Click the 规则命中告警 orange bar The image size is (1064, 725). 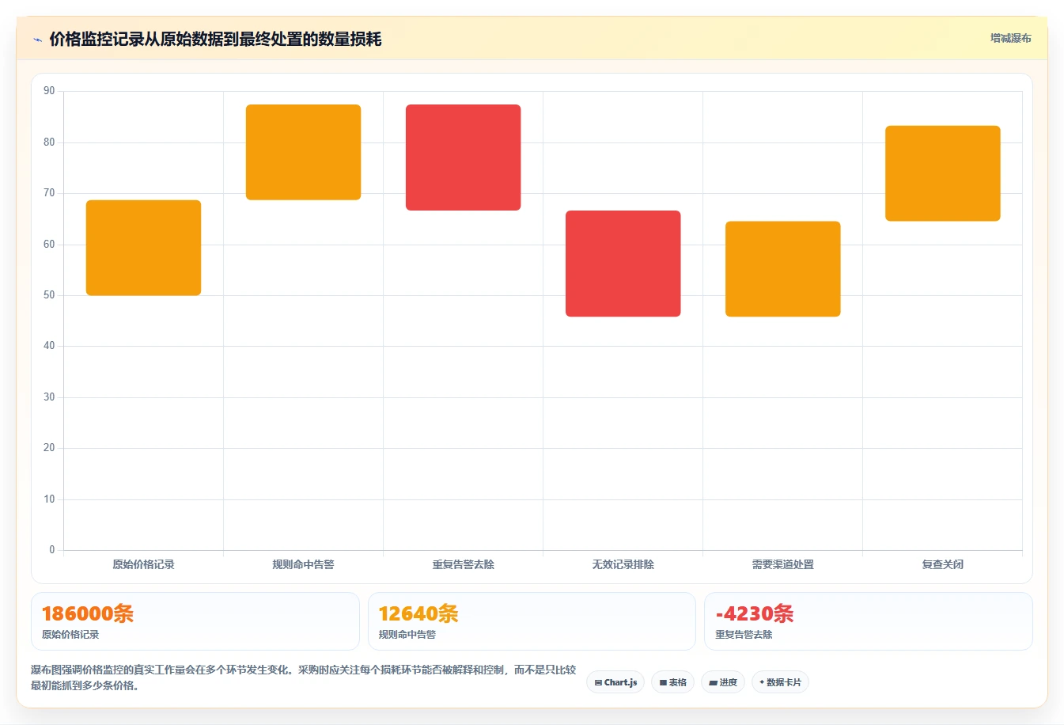pyautogui.click(x=303, y=152)
